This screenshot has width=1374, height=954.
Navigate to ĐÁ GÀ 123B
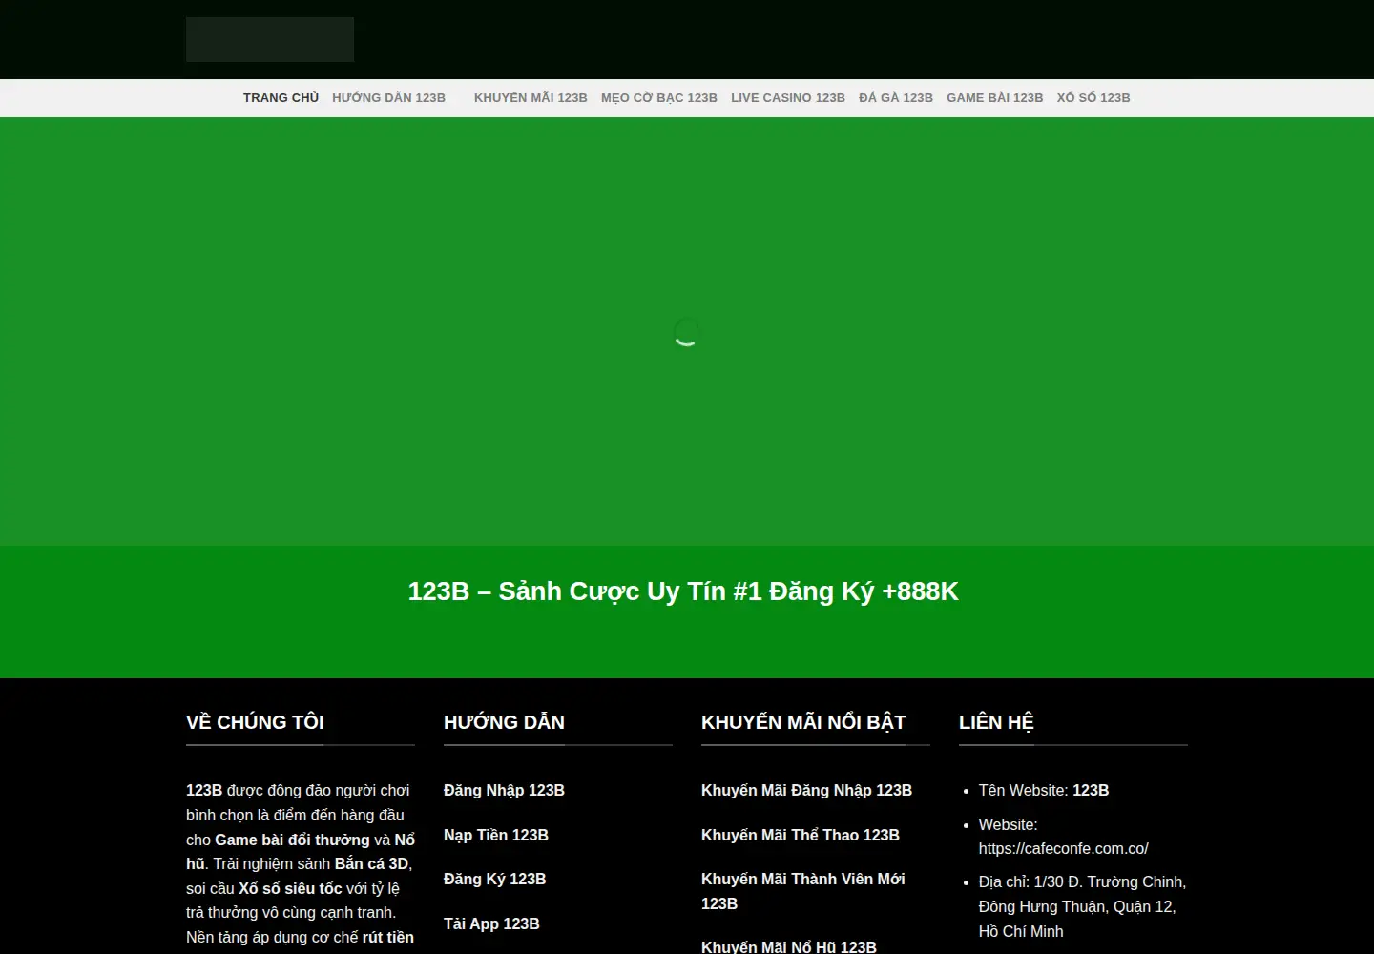(x=896, y=98)
